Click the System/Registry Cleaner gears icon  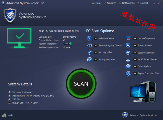pyautogui.click(x=90, y=45)
